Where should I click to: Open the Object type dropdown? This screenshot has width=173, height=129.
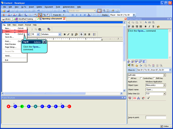coord(165,85)
